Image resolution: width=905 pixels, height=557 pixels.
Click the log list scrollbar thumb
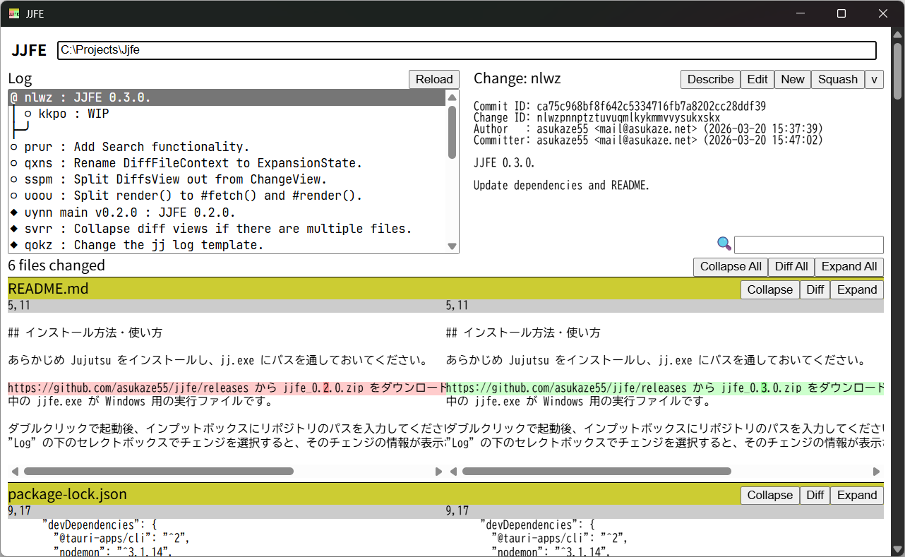coord(452,131)
